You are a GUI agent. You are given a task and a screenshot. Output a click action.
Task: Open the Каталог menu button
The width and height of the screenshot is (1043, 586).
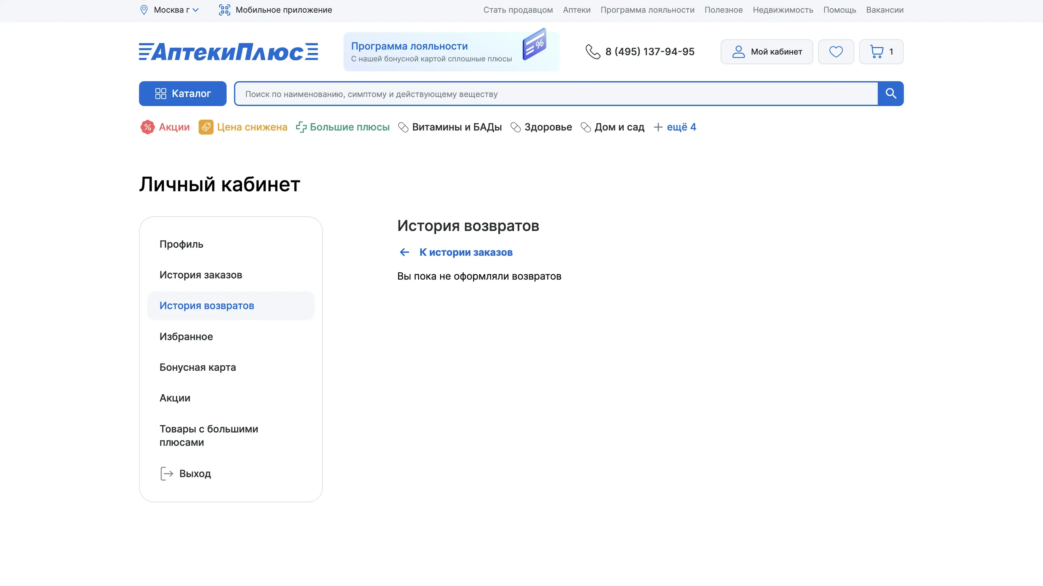pos(183,94)
